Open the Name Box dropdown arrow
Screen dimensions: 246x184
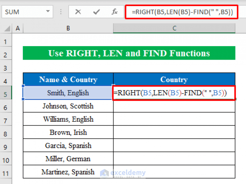[x=48, y=12]
